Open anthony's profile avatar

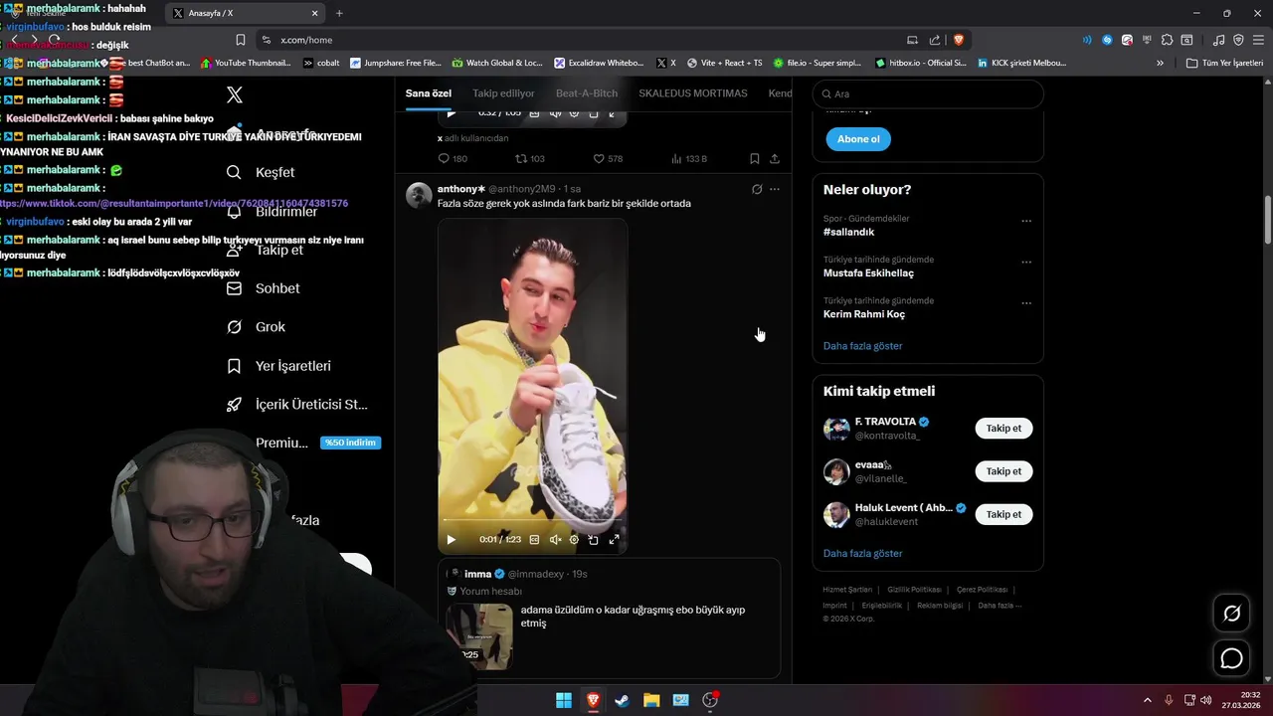[x=419, y=195]
